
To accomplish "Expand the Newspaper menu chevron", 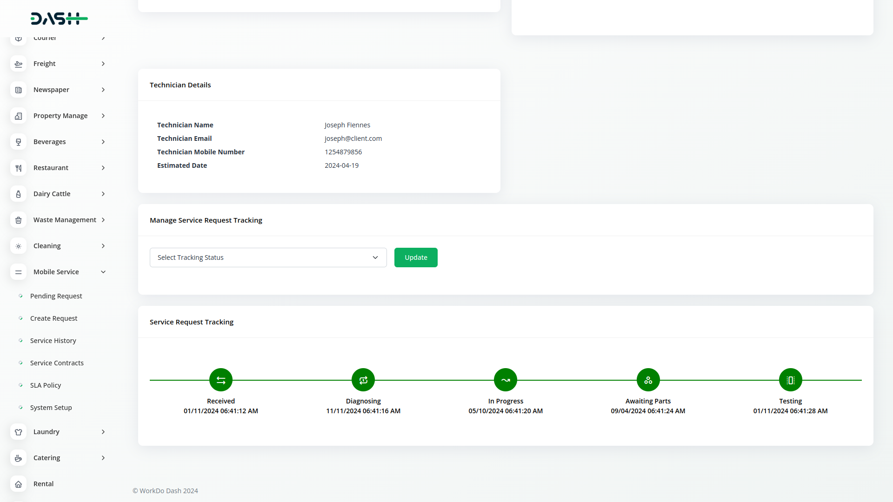I will pos(103,90).
